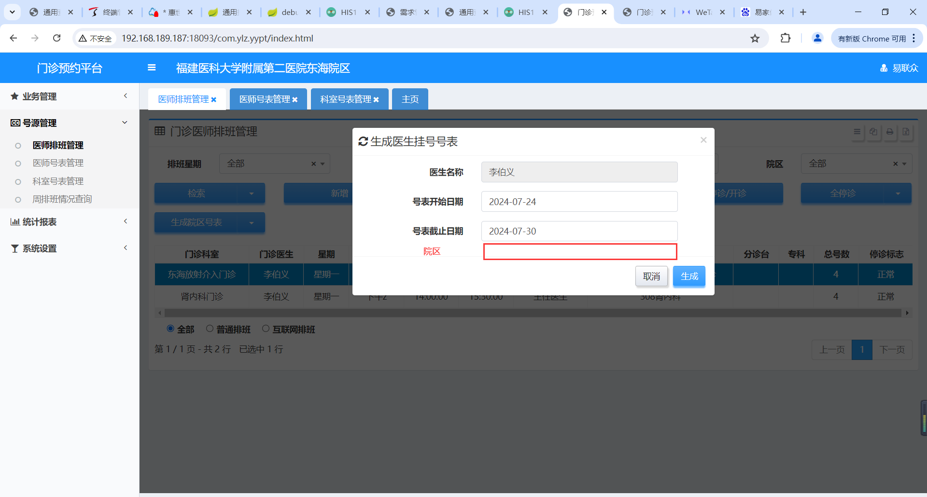Click the 生成院区号表 button

pos(196,222)
